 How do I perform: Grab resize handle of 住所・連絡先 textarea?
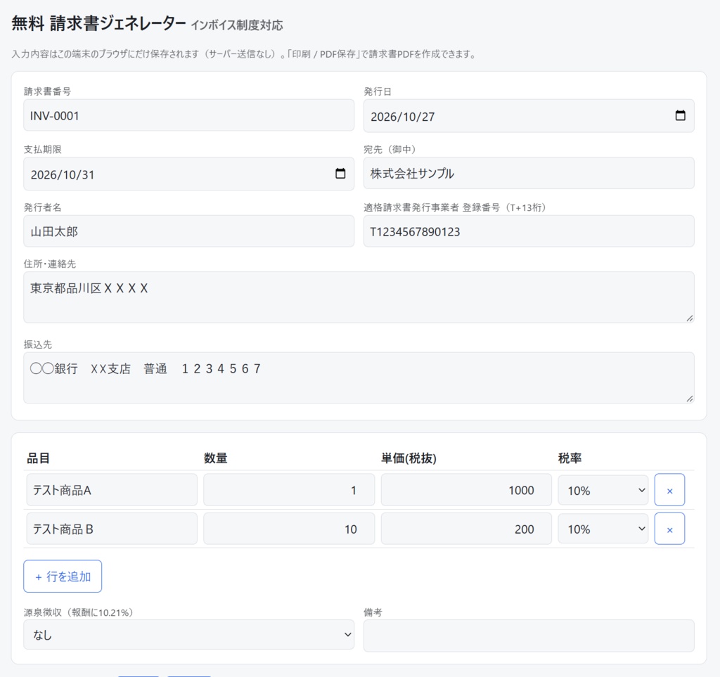click(689, 318)
